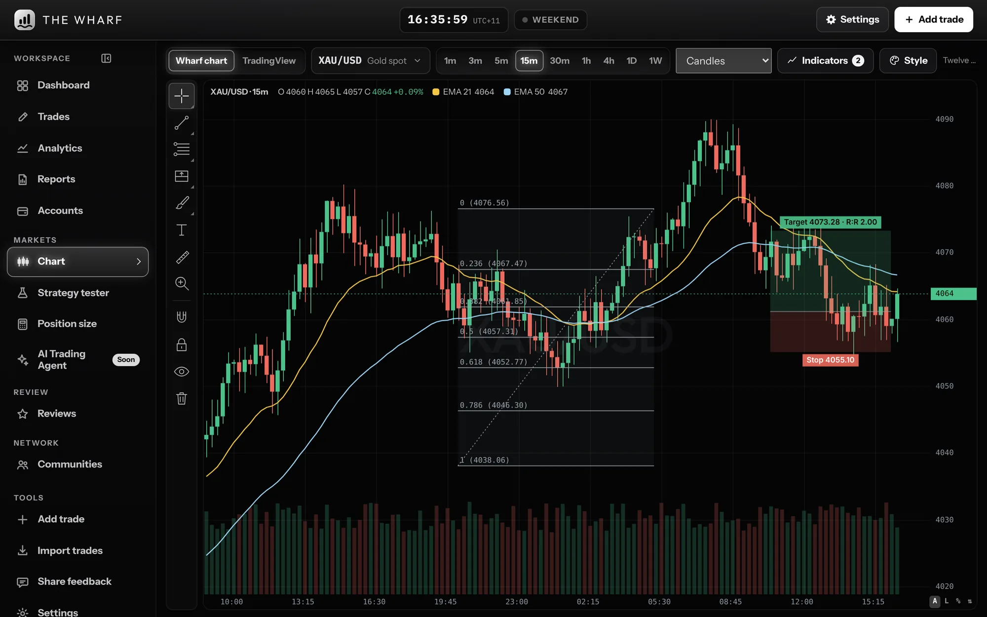The width and height of the screenshot is (987, 617).
Task: Click the Reviews star icon
Action: [23, 414]
